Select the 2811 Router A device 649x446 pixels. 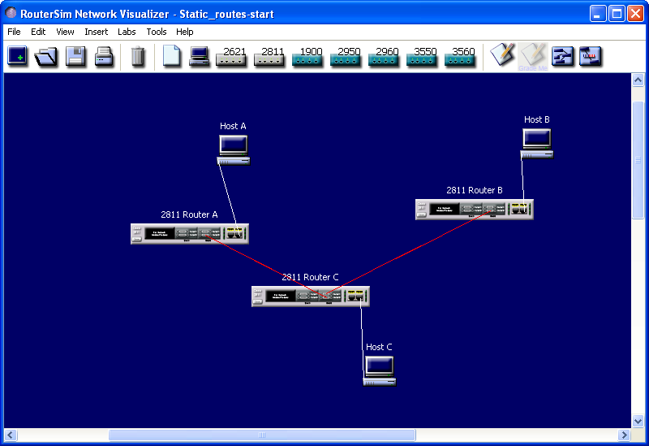pos(190,234)
